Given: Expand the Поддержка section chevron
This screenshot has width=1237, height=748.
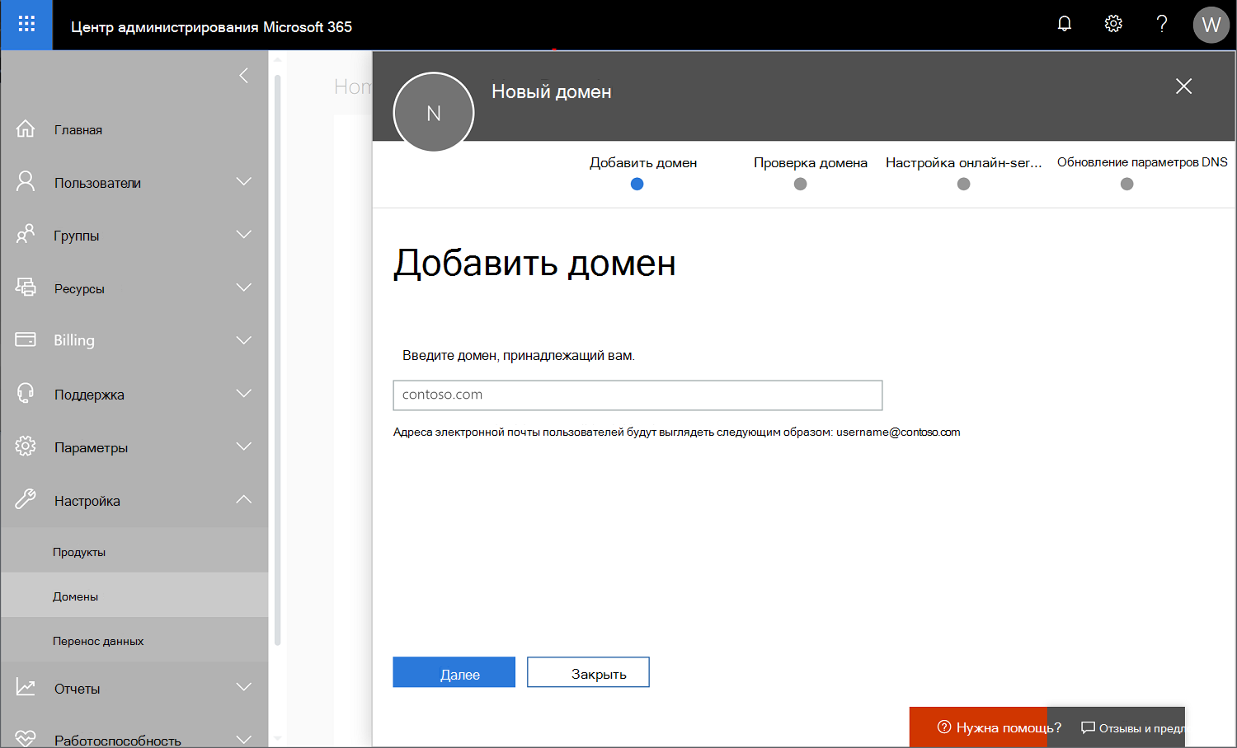Looking at the screenshot, I should coord(244,394).
